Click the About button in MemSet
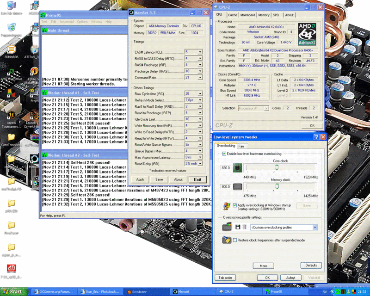 (179, 179)
